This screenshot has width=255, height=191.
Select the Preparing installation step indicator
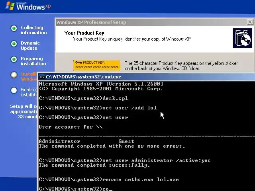(14, 59)
